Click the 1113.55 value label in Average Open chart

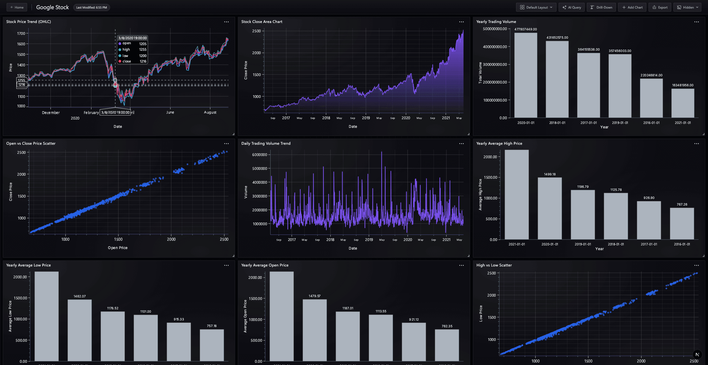[x=381, y=311]
